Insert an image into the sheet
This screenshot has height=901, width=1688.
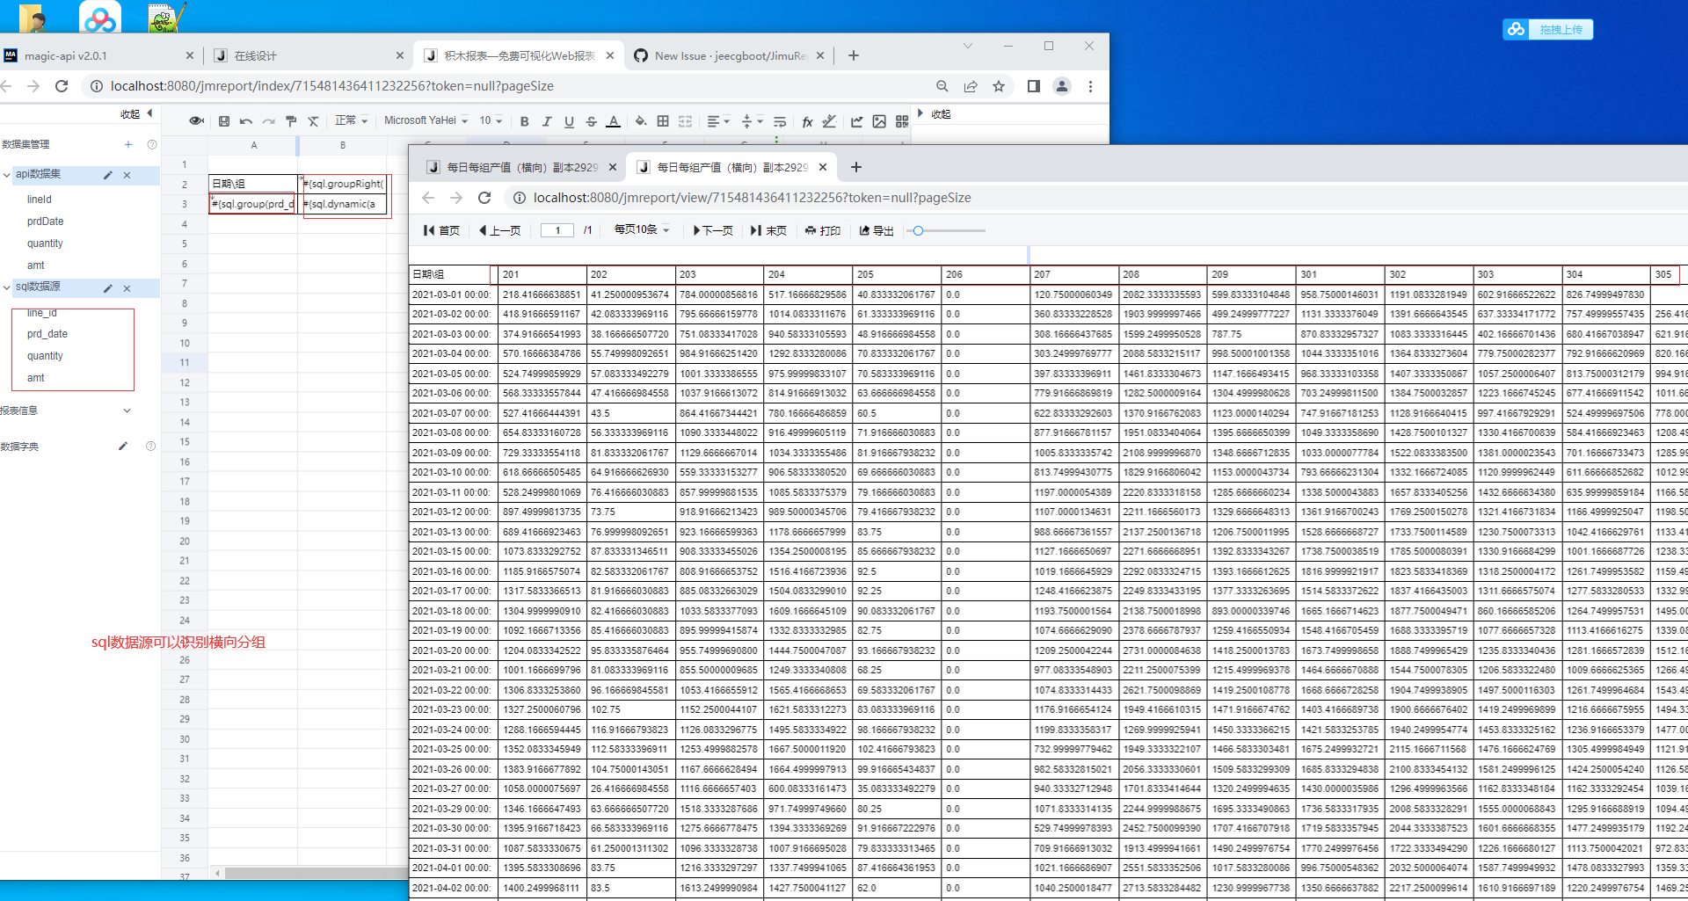pos(879,121)
